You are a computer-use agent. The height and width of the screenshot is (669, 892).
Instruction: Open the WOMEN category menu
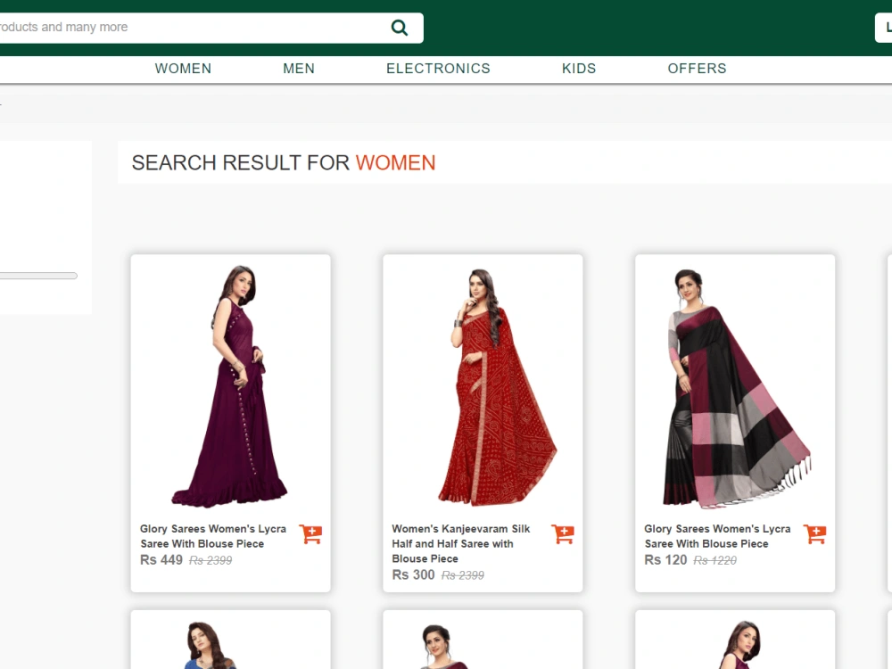(183, 69)
